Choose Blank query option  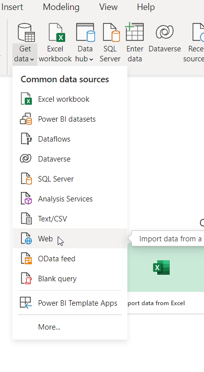point(70,278)
